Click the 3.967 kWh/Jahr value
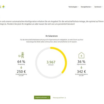The image size is (104, 104). pyautogui.click(x=51, y=63)
